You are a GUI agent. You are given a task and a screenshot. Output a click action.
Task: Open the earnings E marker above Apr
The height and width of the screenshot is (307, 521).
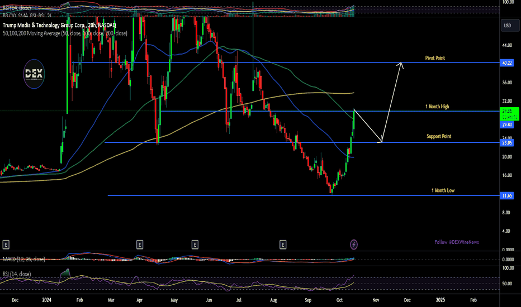(x=140, y=245)
